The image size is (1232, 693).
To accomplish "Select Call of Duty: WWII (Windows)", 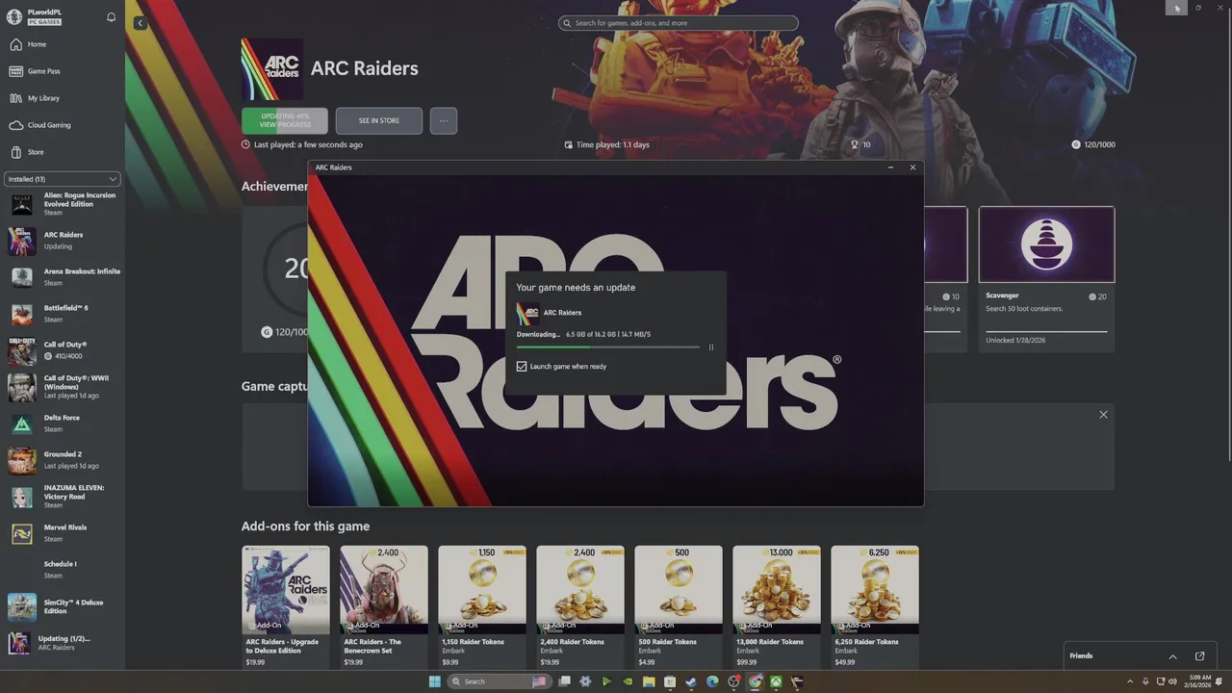I will [x=64, y=387].
